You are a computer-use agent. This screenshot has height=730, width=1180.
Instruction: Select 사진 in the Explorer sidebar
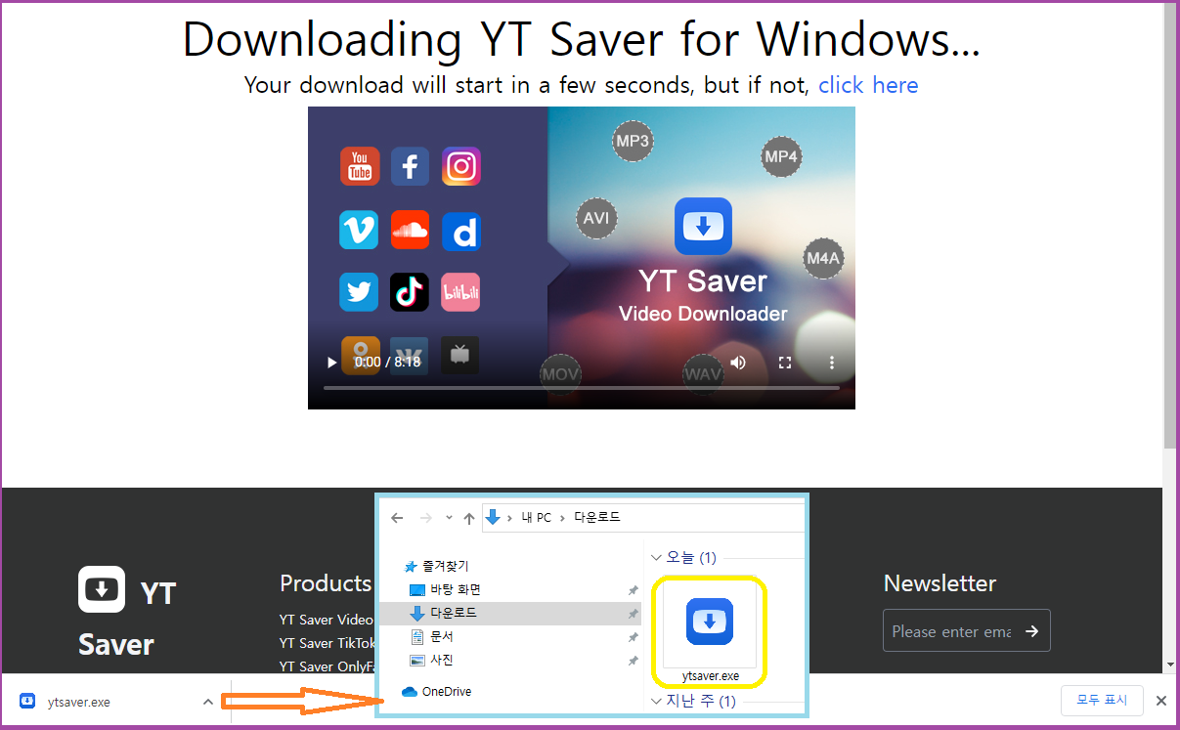tap(442, 660)
